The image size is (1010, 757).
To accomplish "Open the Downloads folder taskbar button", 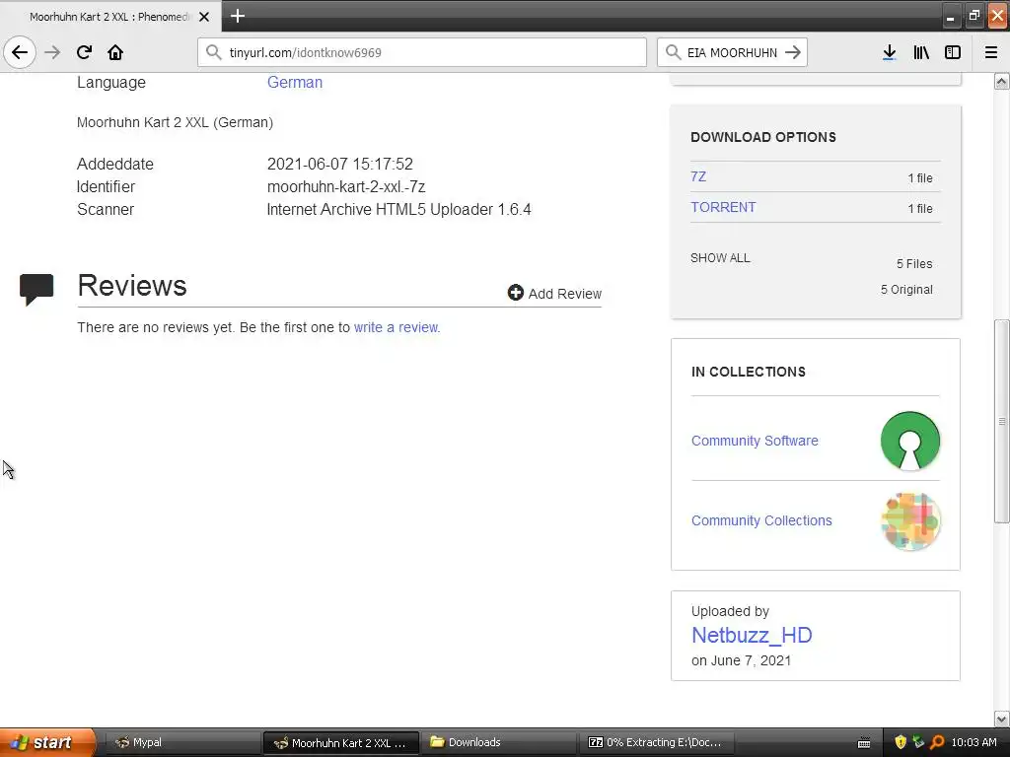I will point(499,743).
